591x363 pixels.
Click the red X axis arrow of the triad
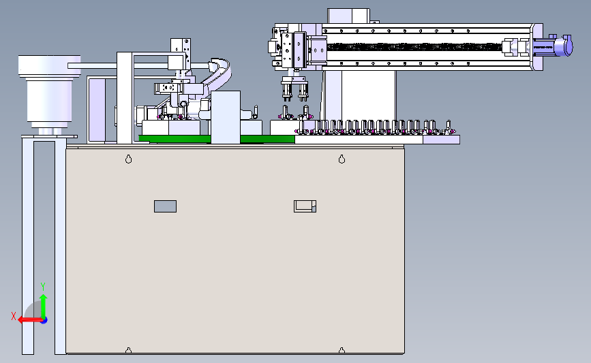pos(30,320)
